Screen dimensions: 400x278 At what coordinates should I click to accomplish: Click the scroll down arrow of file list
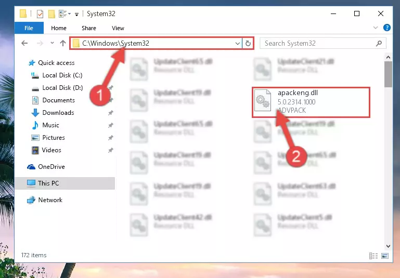388,246
